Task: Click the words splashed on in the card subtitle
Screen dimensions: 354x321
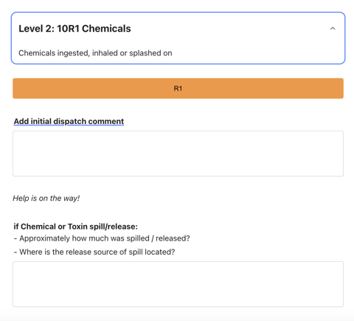Action: click(x=150, y=53)
